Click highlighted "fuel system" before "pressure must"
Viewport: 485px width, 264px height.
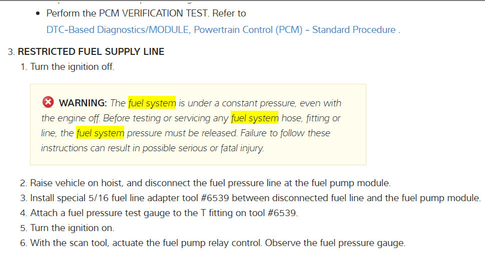(x=100, y=133)
